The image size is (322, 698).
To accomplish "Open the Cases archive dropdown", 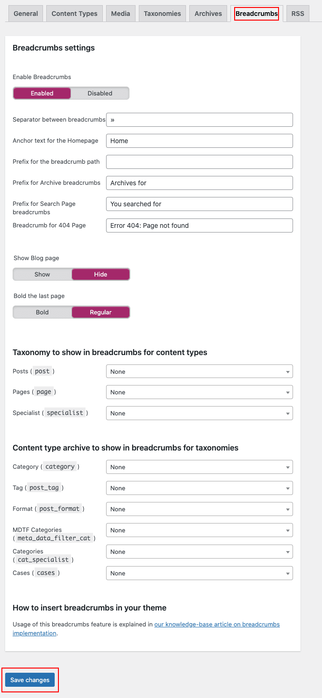I will coord(199,573).
